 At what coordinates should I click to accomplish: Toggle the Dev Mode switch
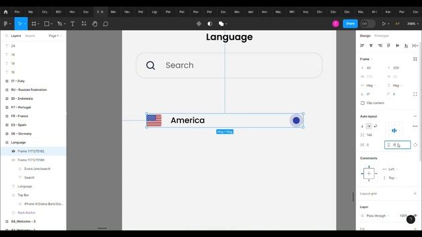[x=368, y=24]
